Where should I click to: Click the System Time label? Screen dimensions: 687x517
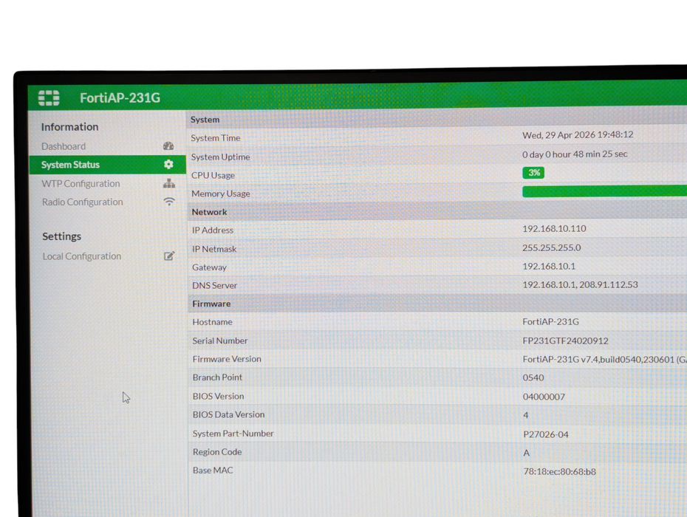click(x=216, y=138)
